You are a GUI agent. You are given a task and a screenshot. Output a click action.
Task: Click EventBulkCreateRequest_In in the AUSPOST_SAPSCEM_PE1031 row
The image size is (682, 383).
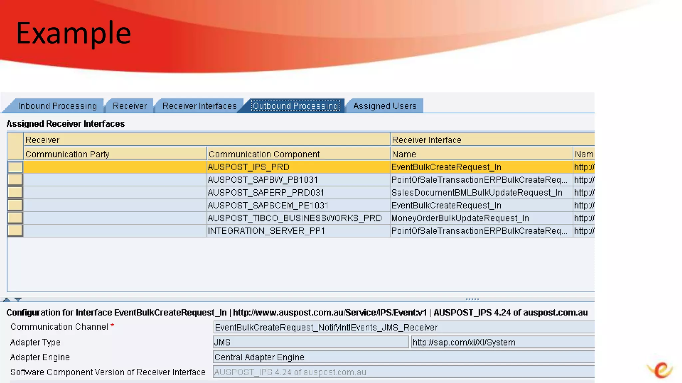(x=482, y=205)
